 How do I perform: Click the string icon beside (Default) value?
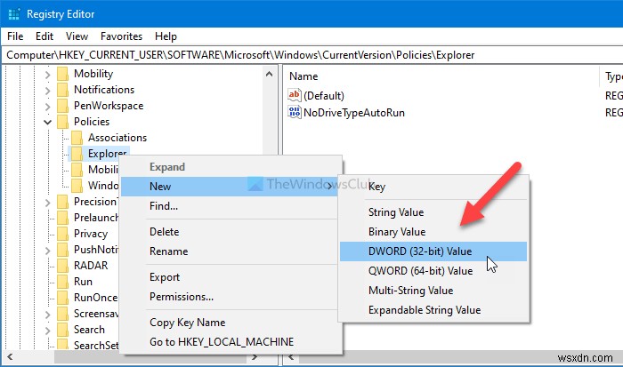pyautogui.click(x=295, y=95)
